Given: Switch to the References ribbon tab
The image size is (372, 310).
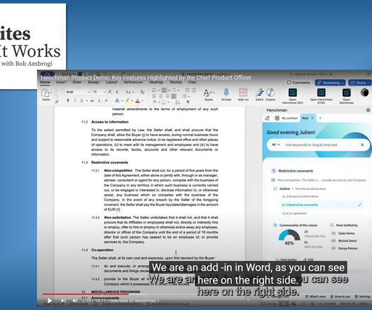Looking at the screenshot, I should point(133,82).
